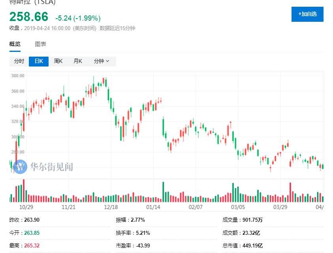The width and height of the screenshot is (333, 253).
Task: Click the 成交量 value 901.75万
Action: coord(252,220)
